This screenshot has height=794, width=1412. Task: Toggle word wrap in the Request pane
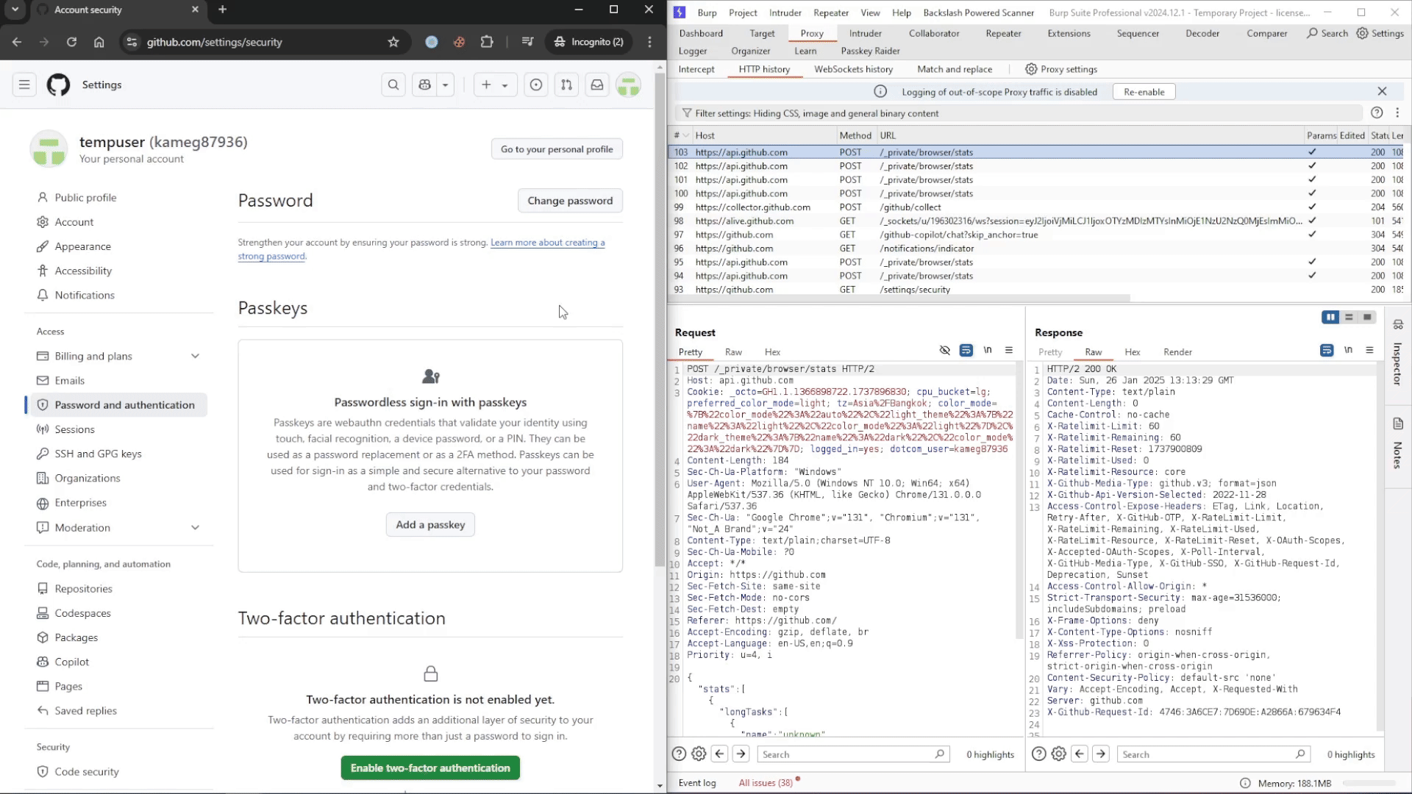tap(966, 350)
